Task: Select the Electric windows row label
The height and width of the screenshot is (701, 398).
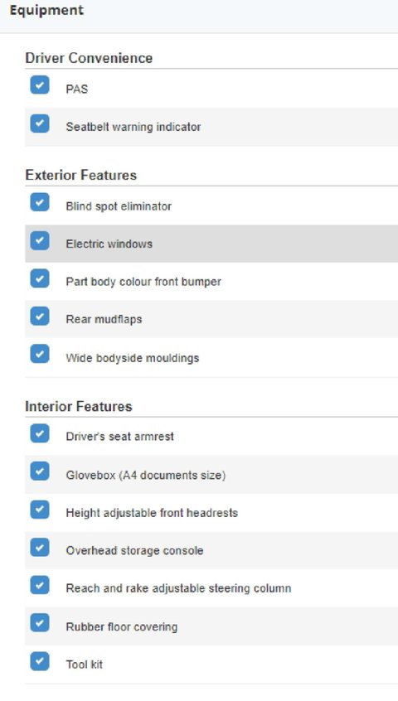Action: click(x=109, y=244)
